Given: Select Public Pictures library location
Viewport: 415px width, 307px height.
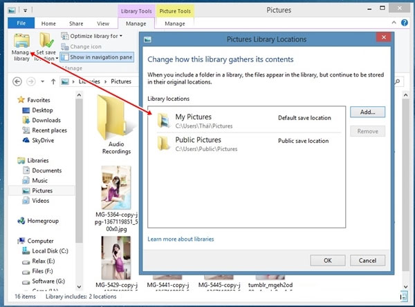Looking at the screenshot, I should pos(249,144).
